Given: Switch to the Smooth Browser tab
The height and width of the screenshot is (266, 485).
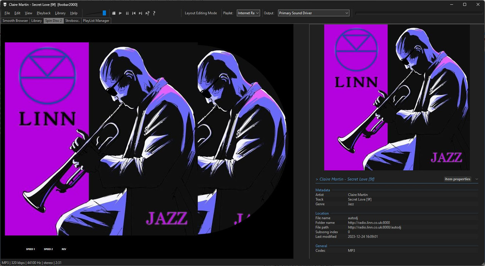Looking at the screenshot, I should click(15, 20).
